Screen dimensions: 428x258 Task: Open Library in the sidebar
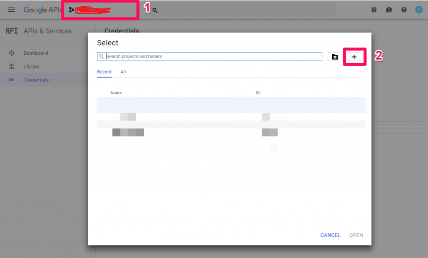click(31, 66)
